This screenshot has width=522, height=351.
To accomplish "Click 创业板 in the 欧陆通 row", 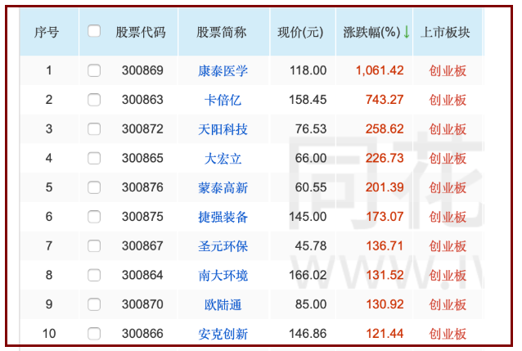I will 448,304.
